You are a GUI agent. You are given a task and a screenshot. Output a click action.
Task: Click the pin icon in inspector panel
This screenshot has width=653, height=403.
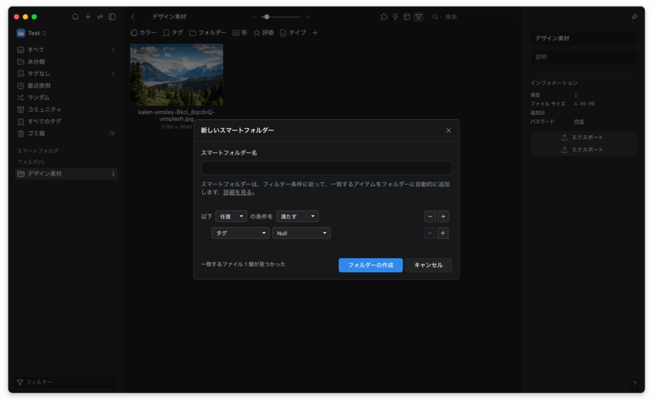[634, 17]
